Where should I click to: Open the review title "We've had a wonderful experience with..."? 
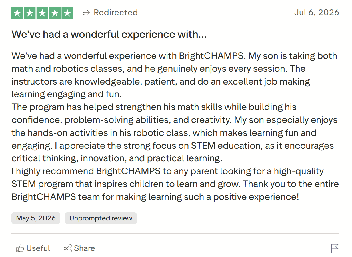point(109,35)
